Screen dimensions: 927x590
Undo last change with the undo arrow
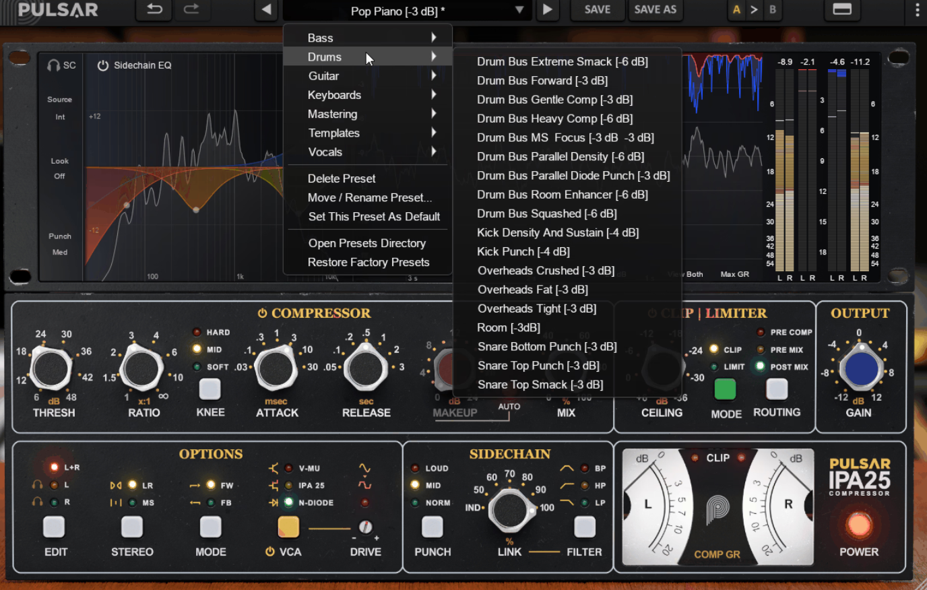pos(154,9)
